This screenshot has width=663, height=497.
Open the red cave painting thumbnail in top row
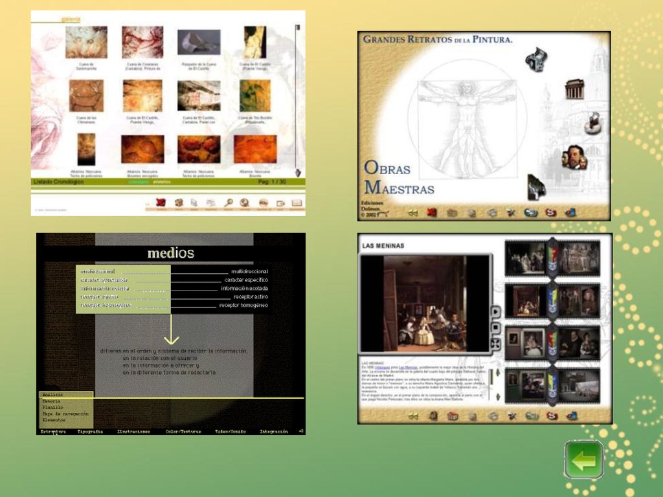142,42
